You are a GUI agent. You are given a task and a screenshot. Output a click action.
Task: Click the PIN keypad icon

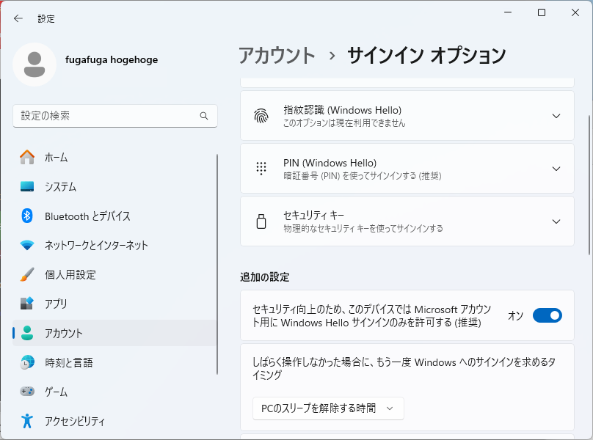point(261,169)
